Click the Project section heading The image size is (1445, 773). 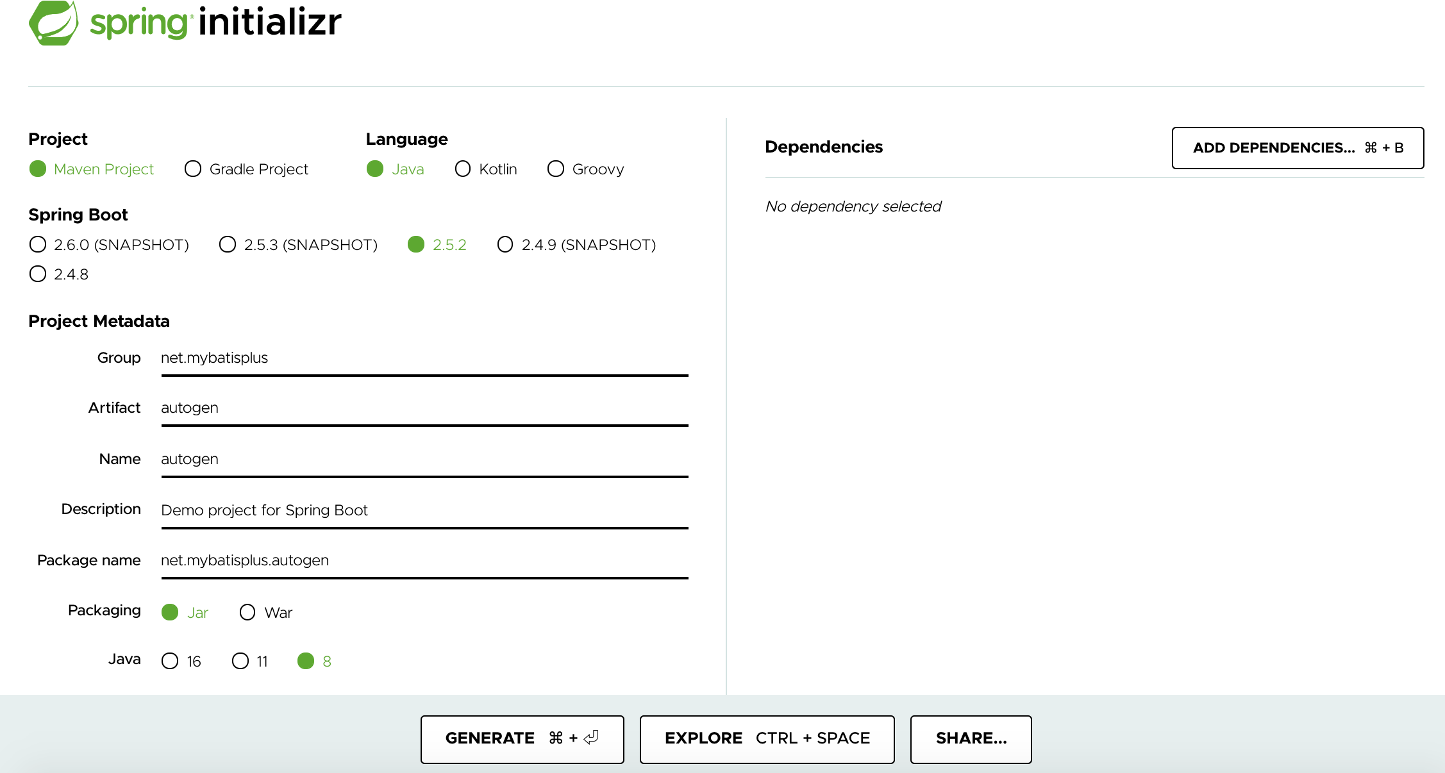click(58, 139)
